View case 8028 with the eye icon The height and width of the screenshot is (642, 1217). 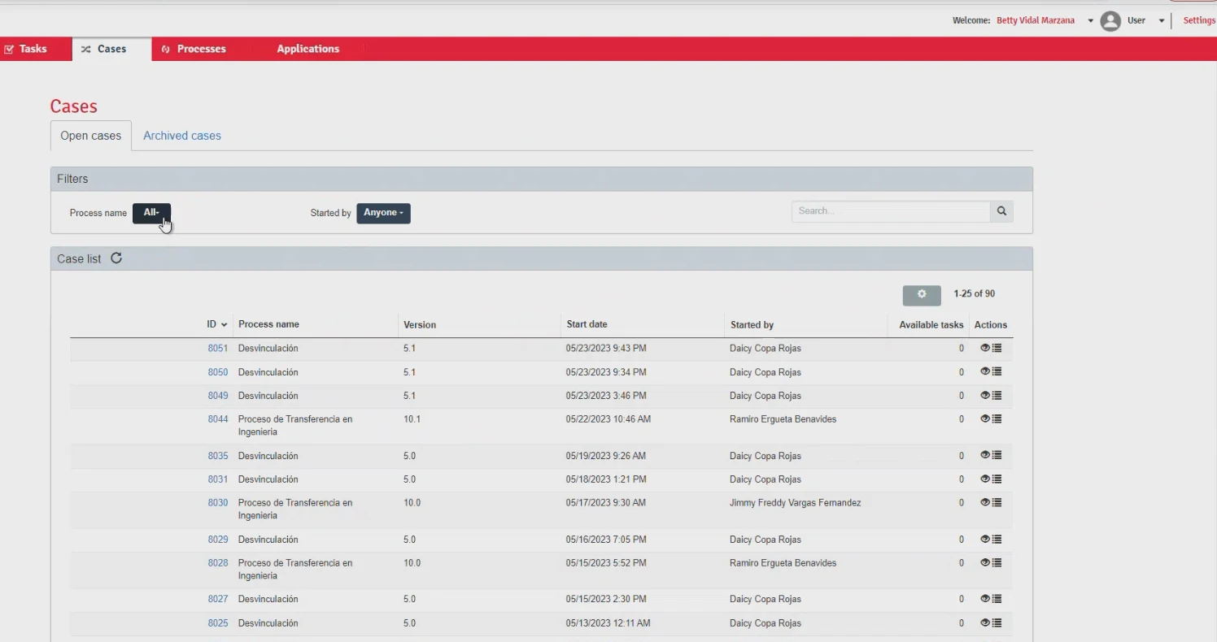pos(985,562)
